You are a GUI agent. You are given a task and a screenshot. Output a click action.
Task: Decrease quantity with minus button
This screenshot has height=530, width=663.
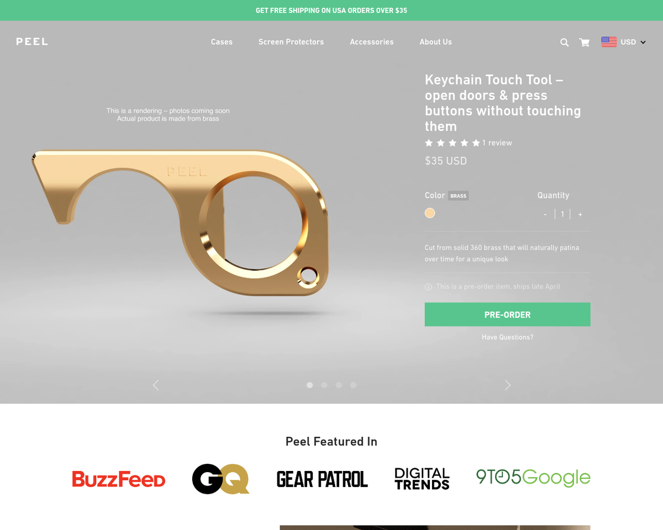click(x=545, y=214)
